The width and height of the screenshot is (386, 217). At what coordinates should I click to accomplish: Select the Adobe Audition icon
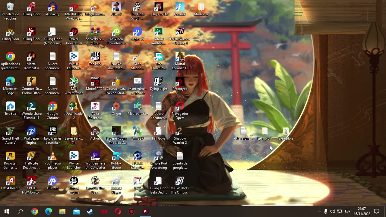point(159,36)
